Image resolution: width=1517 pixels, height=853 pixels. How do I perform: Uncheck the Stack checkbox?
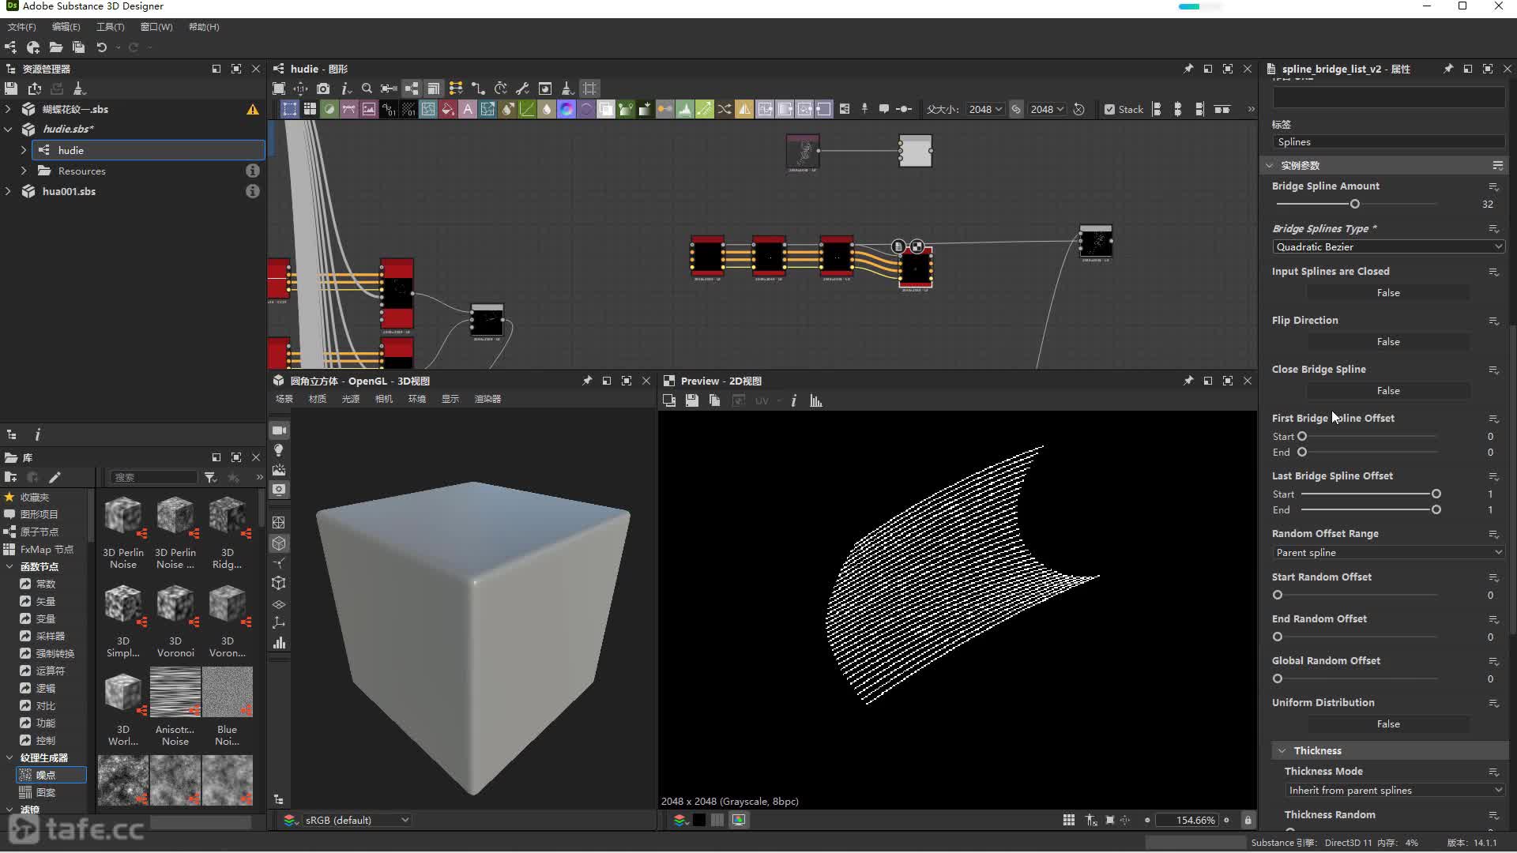pos(1109,109)
